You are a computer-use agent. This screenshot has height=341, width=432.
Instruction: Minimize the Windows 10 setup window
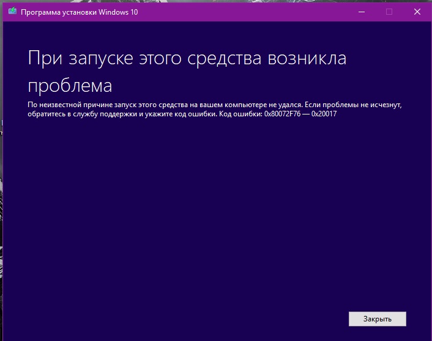362,12
